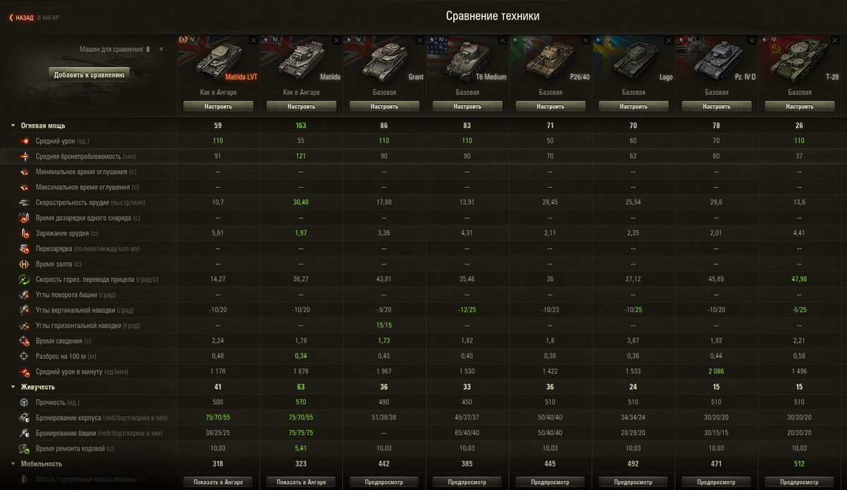The height and width of the screenshot is (490, 847).
Task: Click Настроить under the Grant tank
Action: click(x=385, y=106)
